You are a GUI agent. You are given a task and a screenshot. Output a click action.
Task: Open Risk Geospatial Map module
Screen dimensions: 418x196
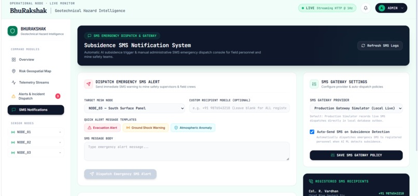tap(36, 71)
